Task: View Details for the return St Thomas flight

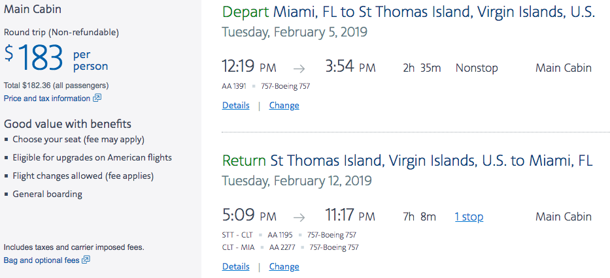Action: [235, 266]
